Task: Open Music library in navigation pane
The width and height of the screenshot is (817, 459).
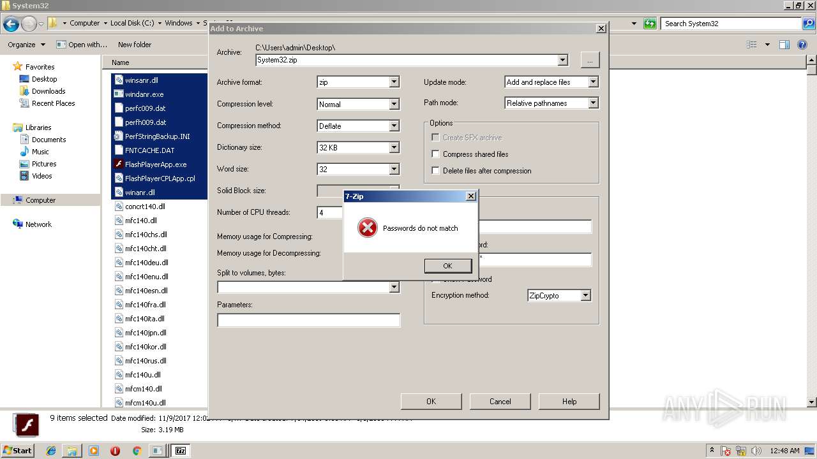Action: [40, 152]
